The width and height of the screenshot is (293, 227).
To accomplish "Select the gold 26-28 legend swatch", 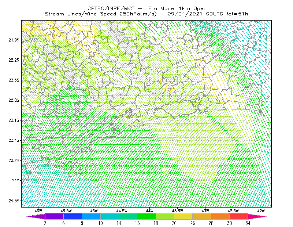I will tap(202, 216).
